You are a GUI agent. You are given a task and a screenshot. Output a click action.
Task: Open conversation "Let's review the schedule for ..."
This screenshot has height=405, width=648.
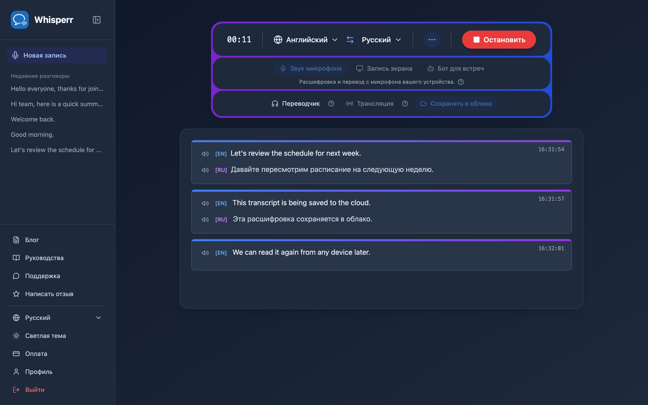57,150
